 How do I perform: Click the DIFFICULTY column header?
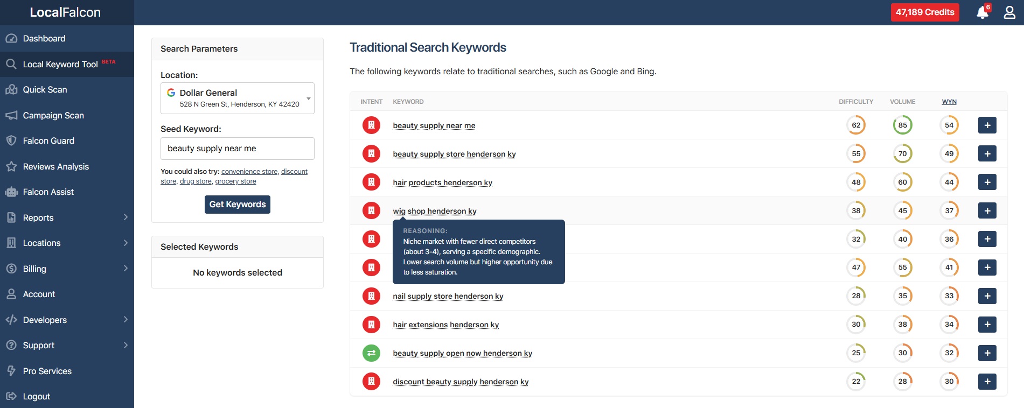click(856, 102)
